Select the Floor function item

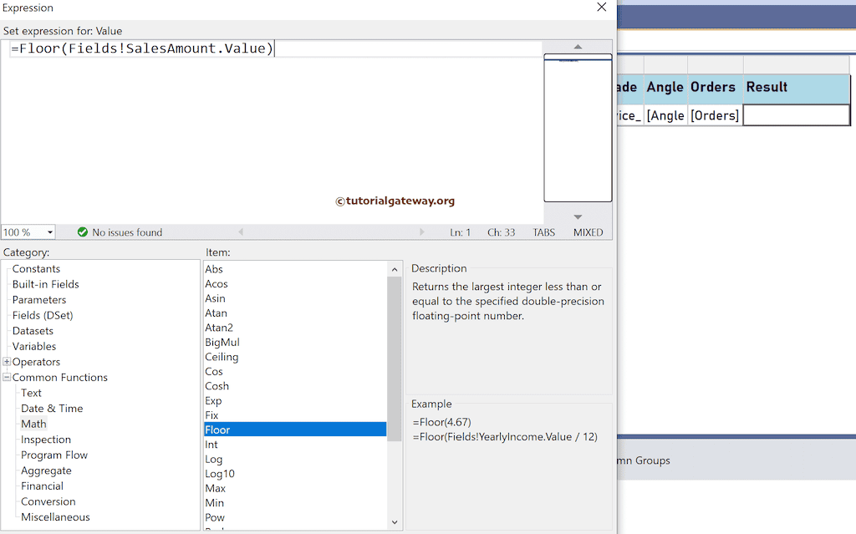(x=217, y=430)
